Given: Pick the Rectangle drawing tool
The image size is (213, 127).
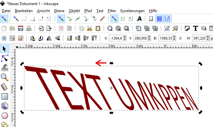Looking at the screenshot, I should pos(5,96).
